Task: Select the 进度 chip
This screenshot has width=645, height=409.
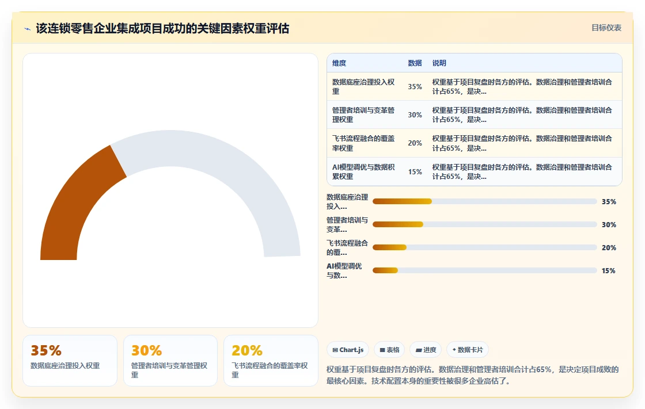Action: click(426, 350)
